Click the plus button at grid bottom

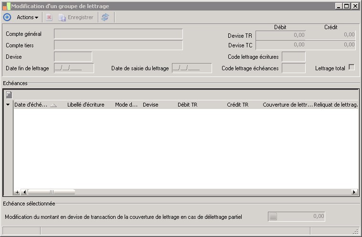click(x=17, y=192)
